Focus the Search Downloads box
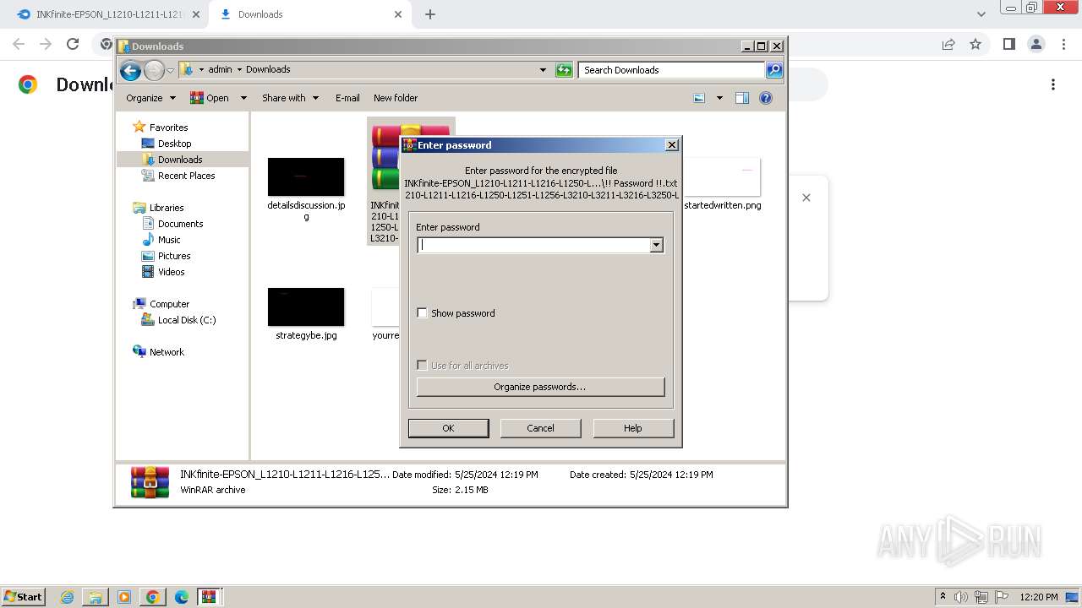Image resolution: width=1082 pixels, height=608 pixels. [672, 70]
